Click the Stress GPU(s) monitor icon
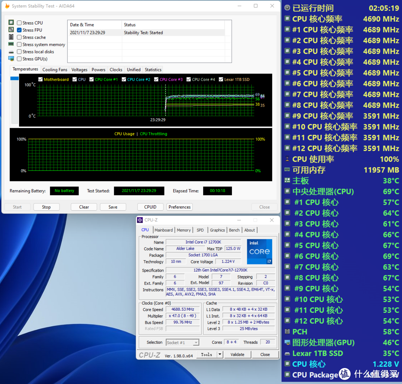 (11, 59)
